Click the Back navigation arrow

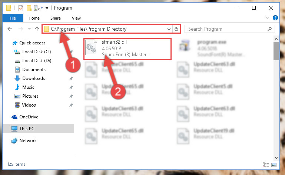[10, 29]
